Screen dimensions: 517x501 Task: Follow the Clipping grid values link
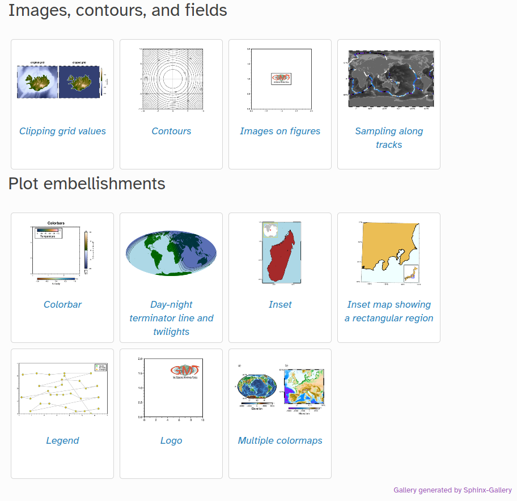click(x=62, y=131)
